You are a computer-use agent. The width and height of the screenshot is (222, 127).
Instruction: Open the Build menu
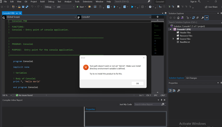click(42, 1)
